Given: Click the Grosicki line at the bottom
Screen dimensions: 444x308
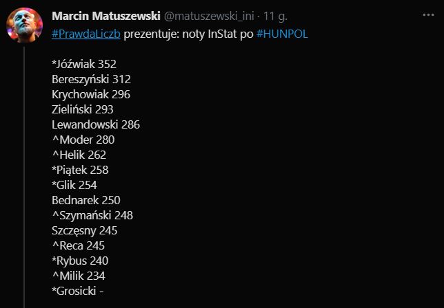Looking at the screenshot, I should [79, 291].
